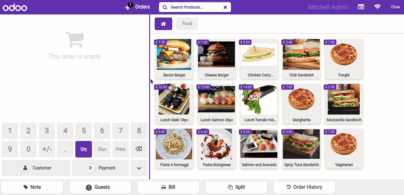The height and width of the screenshot is (195, 404).
Task: Clear the product search with X icon
Action: (225, 7)
